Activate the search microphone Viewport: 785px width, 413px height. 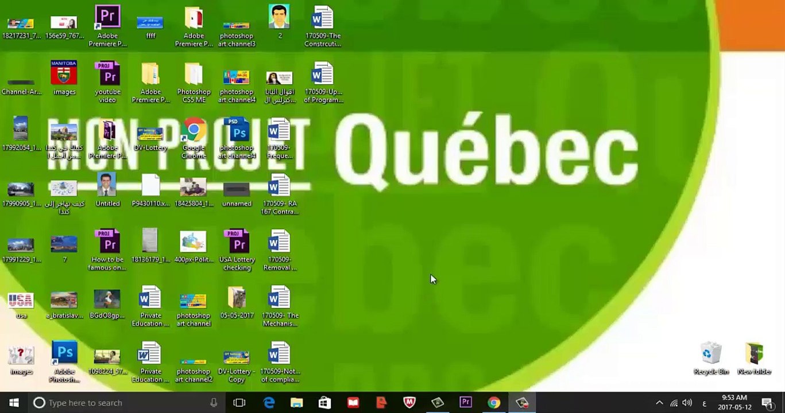tap(214, 403)
